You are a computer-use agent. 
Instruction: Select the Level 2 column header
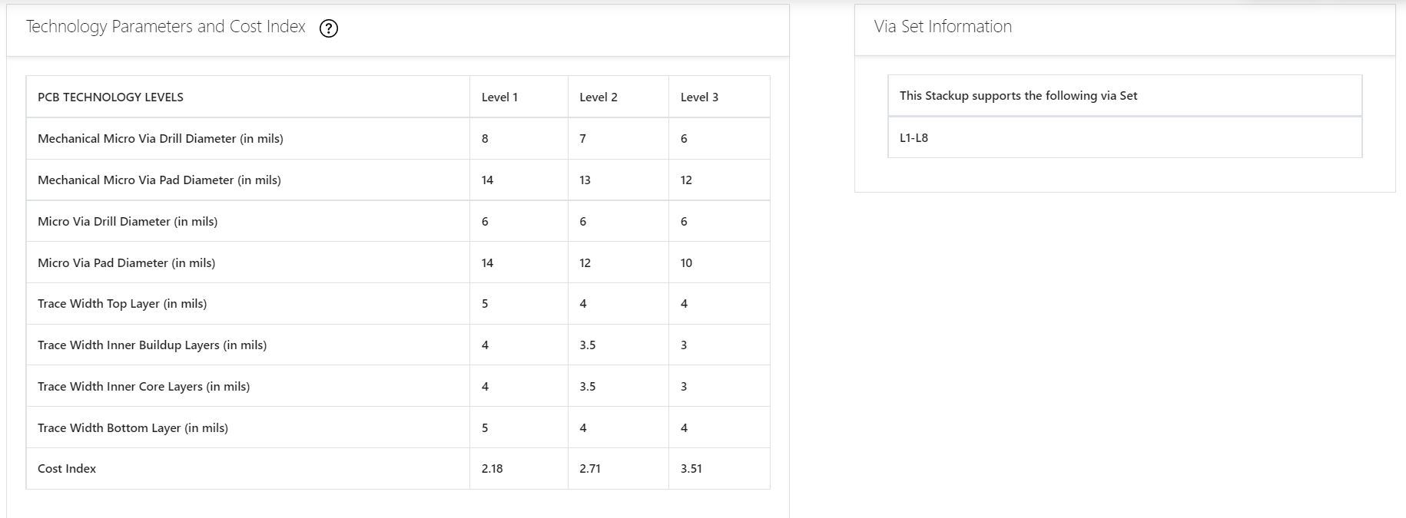598,97
